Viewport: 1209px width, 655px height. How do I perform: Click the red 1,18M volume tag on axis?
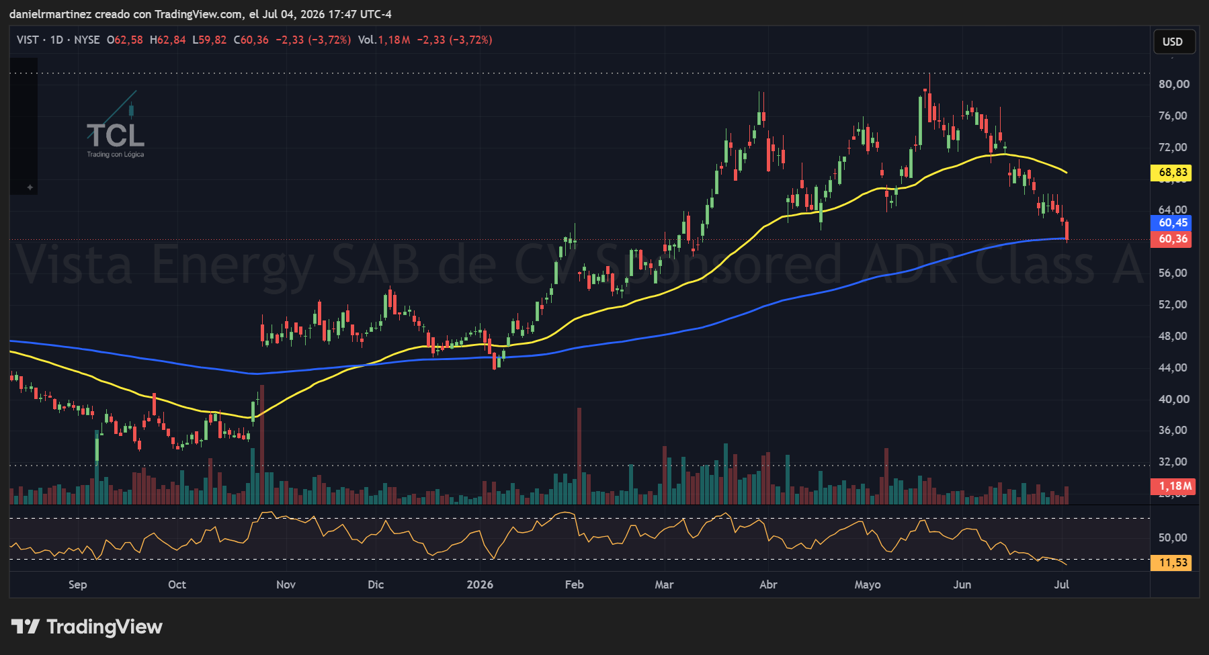(x=1173, y=486)
